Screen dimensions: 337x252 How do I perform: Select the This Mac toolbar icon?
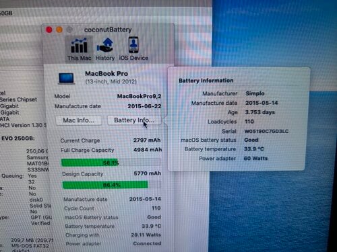point(79,49)
